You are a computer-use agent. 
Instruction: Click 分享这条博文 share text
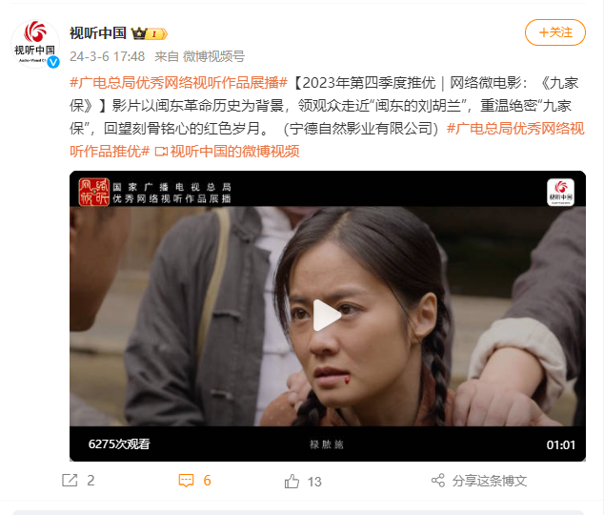pos(490,481)
